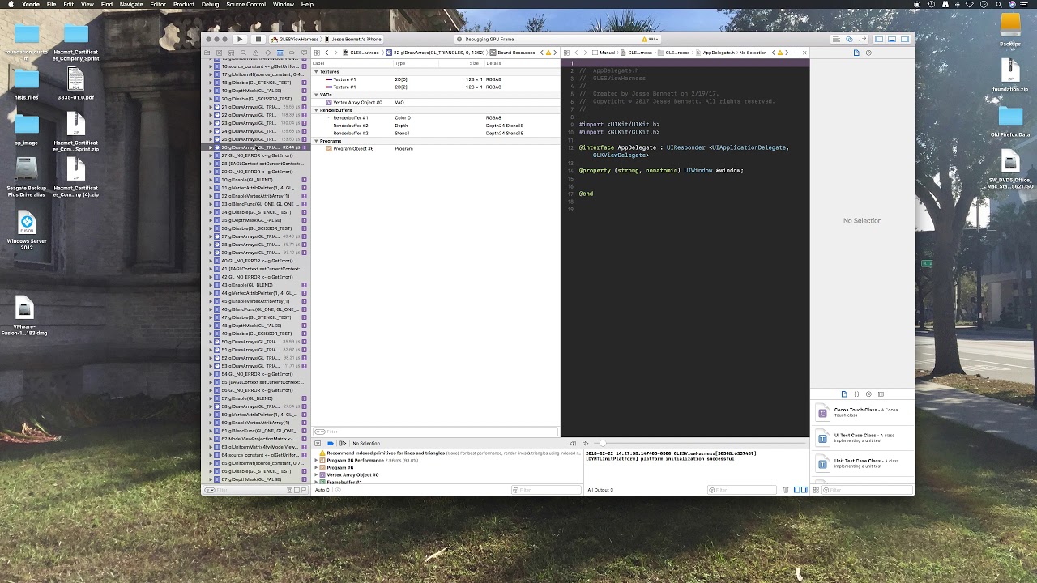Show the Quick Help inspector
1037x583 pixels.
868,53
